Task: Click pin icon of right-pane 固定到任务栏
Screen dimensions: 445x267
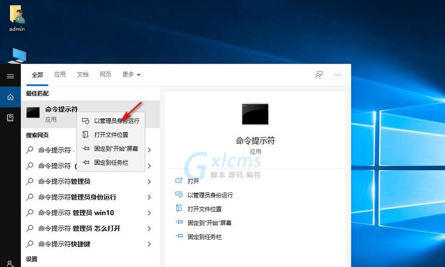Action: 179,236
